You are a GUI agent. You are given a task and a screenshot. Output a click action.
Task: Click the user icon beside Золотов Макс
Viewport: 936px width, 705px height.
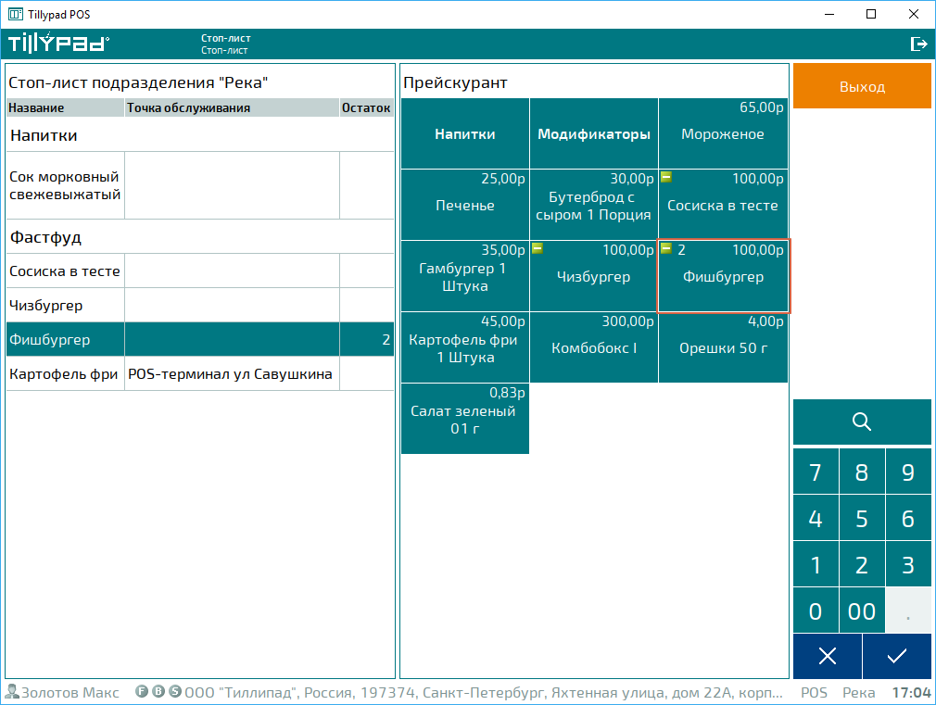click(12, 692)
